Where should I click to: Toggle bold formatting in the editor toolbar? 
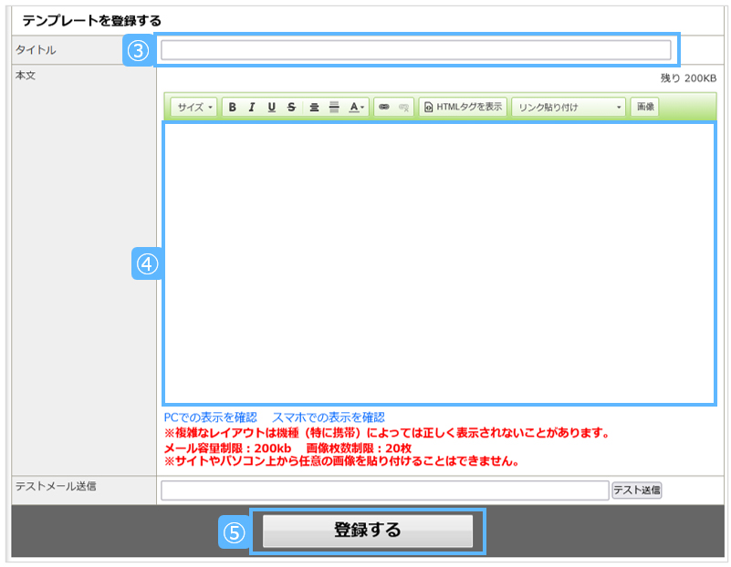(232, 108)
